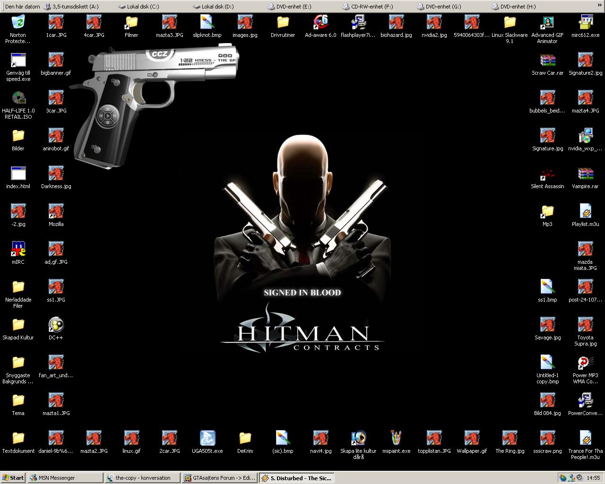Image resolution: width=605 pixels, height=484 pixels.
Task: Run the mirc612.exe installer
Action: pos(585,26)
